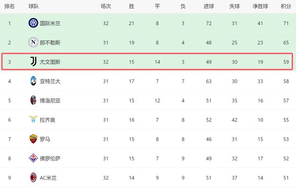296x188 pixels.
Task: Click the Lazio eagle logo
Action: coord(33,119)
